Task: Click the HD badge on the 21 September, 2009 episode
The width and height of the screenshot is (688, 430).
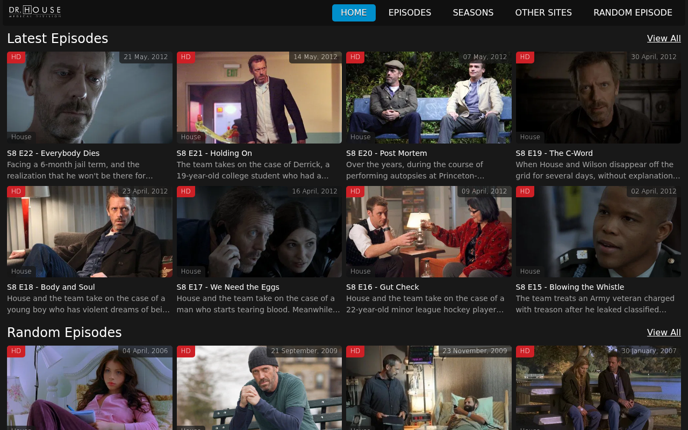Action: tap(186, 352)
